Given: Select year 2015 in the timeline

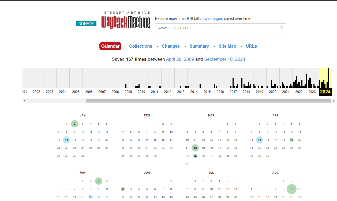Looking at the screenshot, I should point(207,92).
